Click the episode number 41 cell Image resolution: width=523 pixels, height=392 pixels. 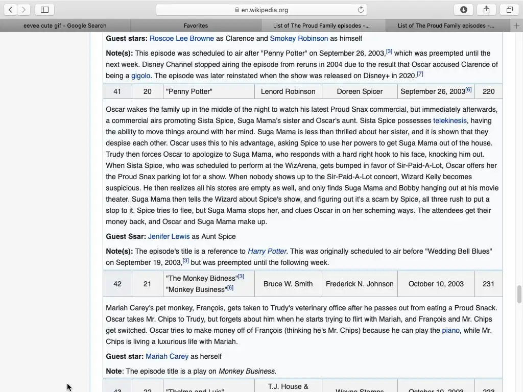tap(117, 91)
